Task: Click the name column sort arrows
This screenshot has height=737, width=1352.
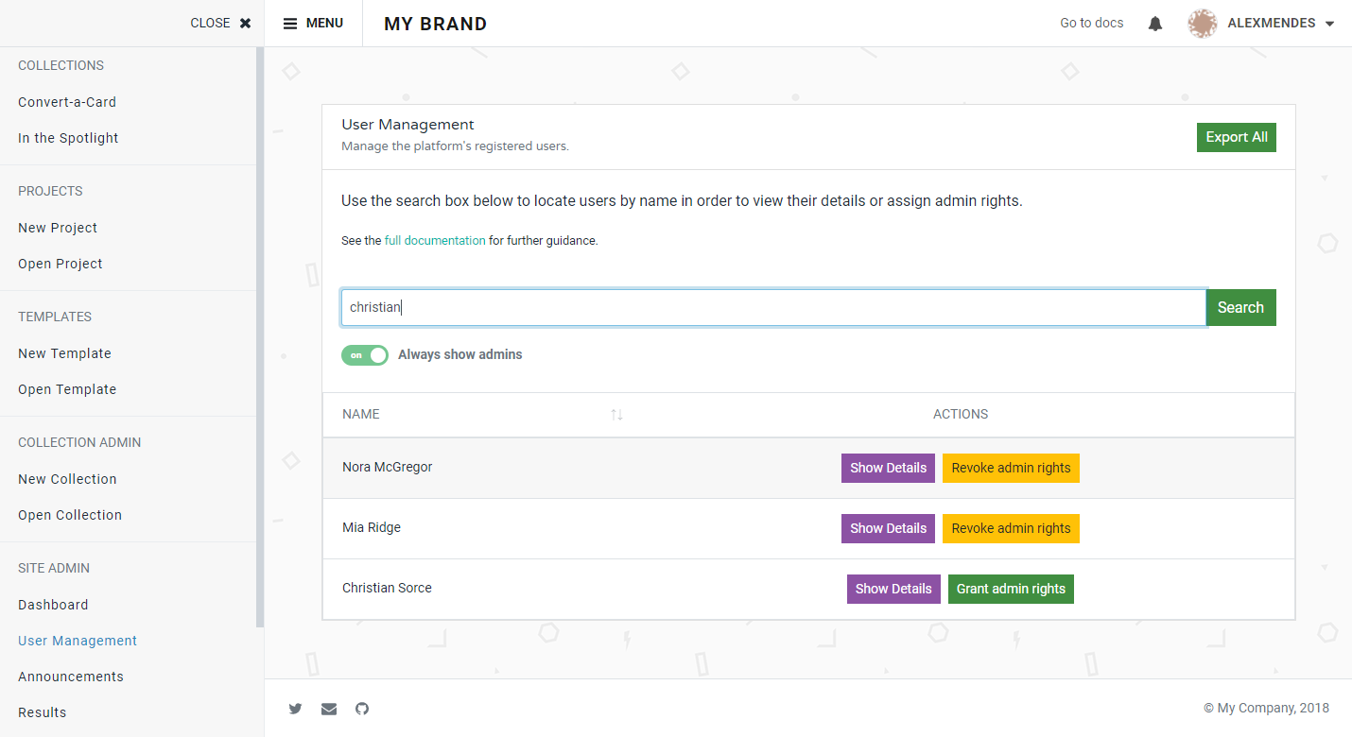Action: pos(616,414)
